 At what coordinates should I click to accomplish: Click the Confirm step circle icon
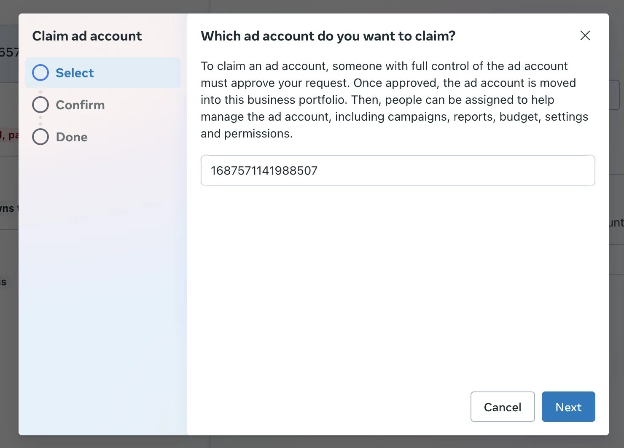pyautogui.click(x=40, y=105)
